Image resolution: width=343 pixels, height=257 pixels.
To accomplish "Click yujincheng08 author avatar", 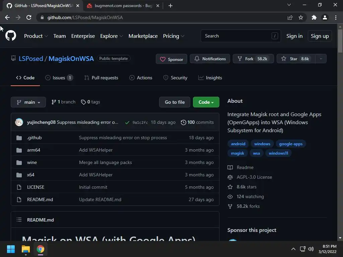I will [19, 122].
